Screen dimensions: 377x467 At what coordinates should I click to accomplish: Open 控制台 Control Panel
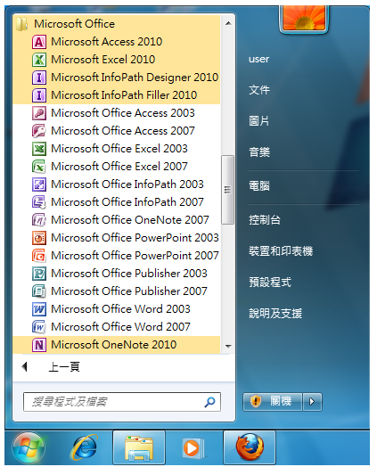coord(265,220)
